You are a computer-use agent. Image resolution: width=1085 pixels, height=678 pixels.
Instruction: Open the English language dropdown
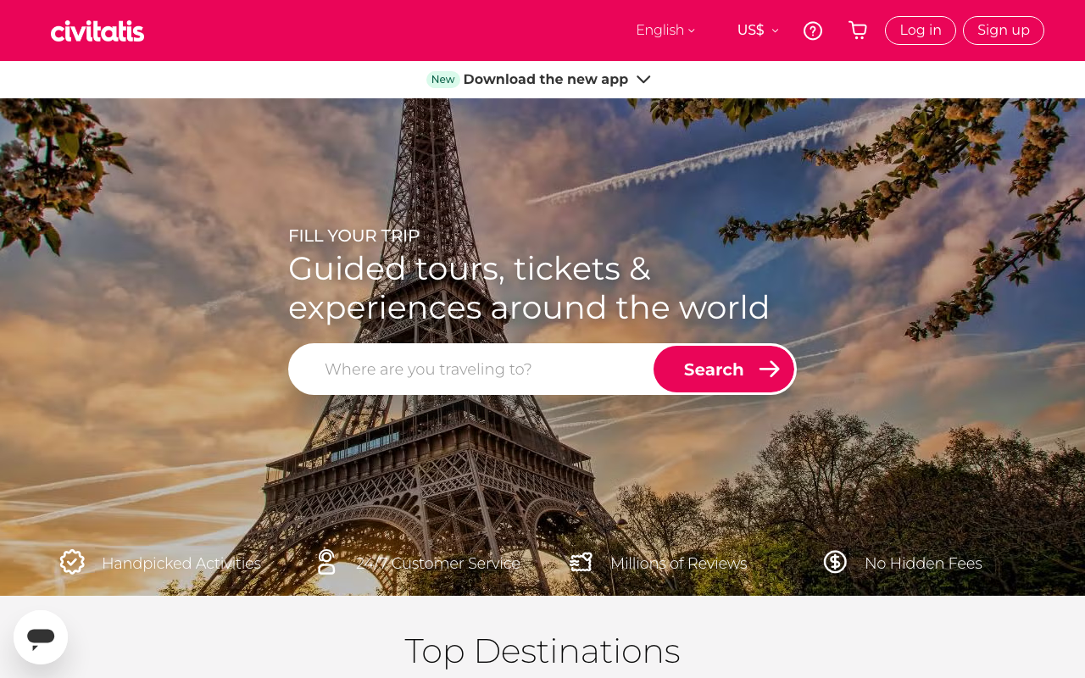(665, 31)
